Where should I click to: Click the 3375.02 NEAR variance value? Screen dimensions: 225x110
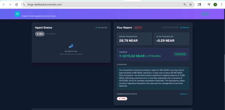[133, 56]
